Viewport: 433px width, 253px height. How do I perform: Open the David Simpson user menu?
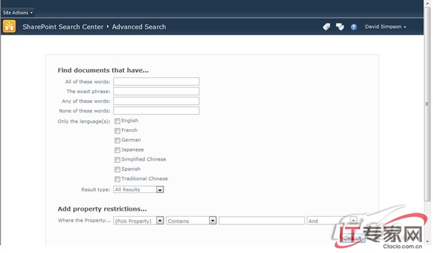(385, 27)
